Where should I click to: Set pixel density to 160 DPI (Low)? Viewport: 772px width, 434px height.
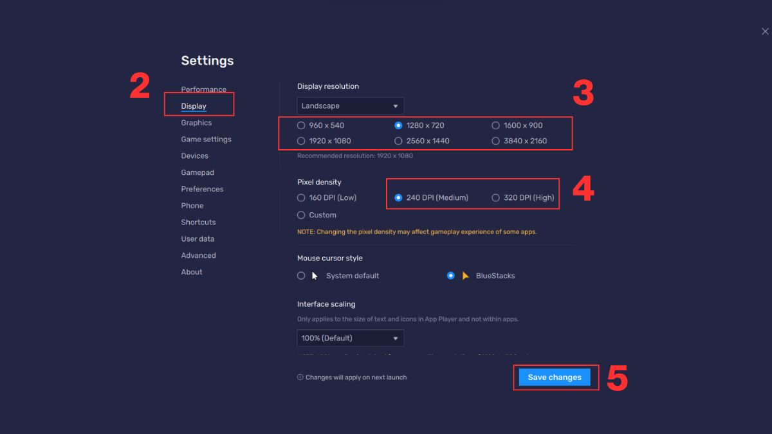pos(326,198)
